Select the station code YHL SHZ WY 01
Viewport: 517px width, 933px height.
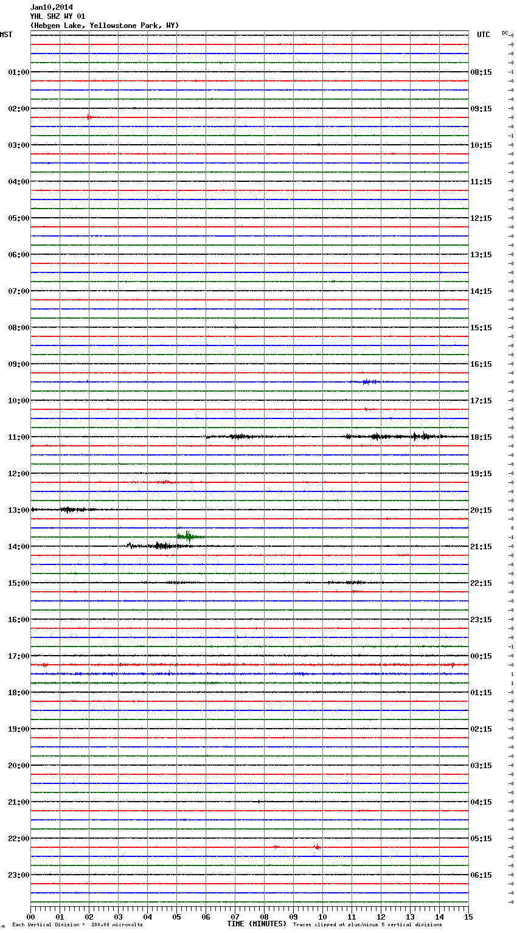58,16
